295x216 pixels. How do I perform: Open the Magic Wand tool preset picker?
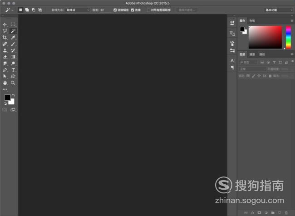click(9, 10)
